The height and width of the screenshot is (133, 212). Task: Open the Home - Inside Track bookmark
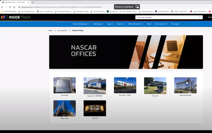pyautogui.click(x=45, y=12)
